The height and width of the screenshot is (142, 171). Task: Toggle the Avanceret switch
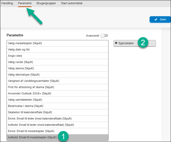pyautogui.click(x=104, y=36)
